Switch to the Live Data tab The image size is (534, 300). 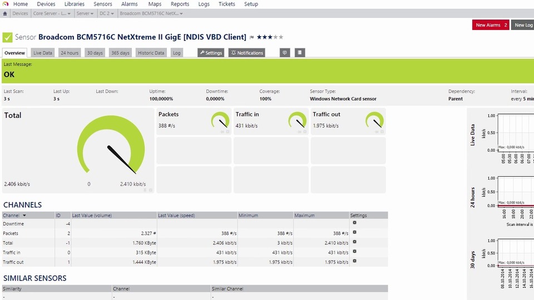click(43, 53)
